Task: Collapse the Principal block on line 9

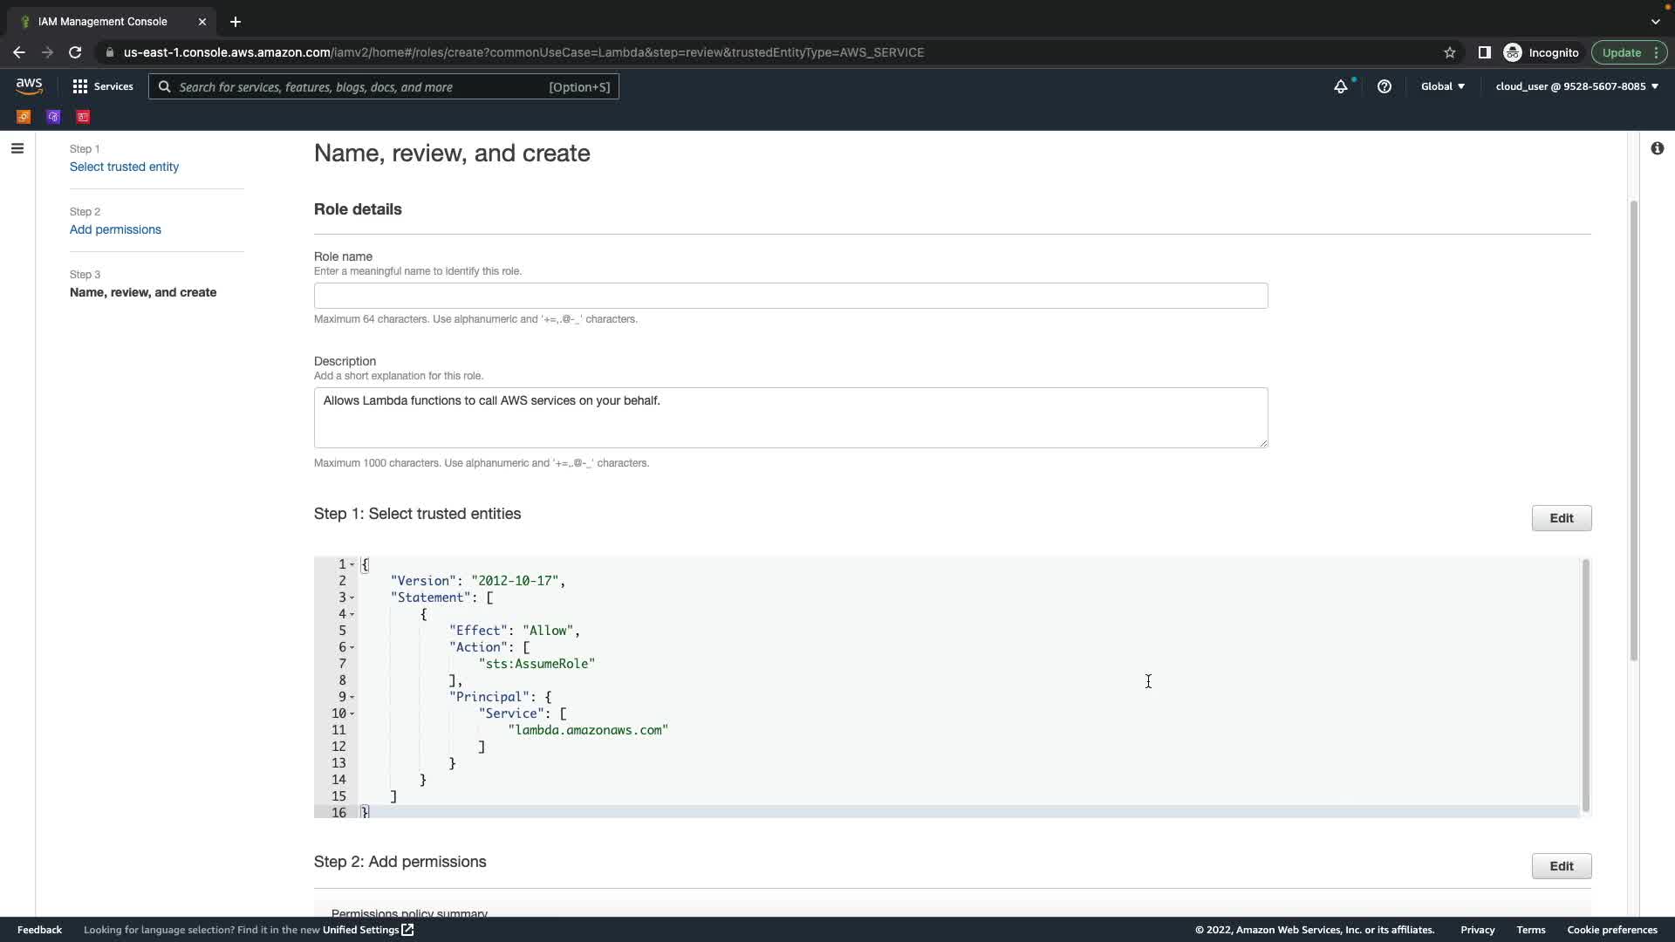Action: click(352, 697)
